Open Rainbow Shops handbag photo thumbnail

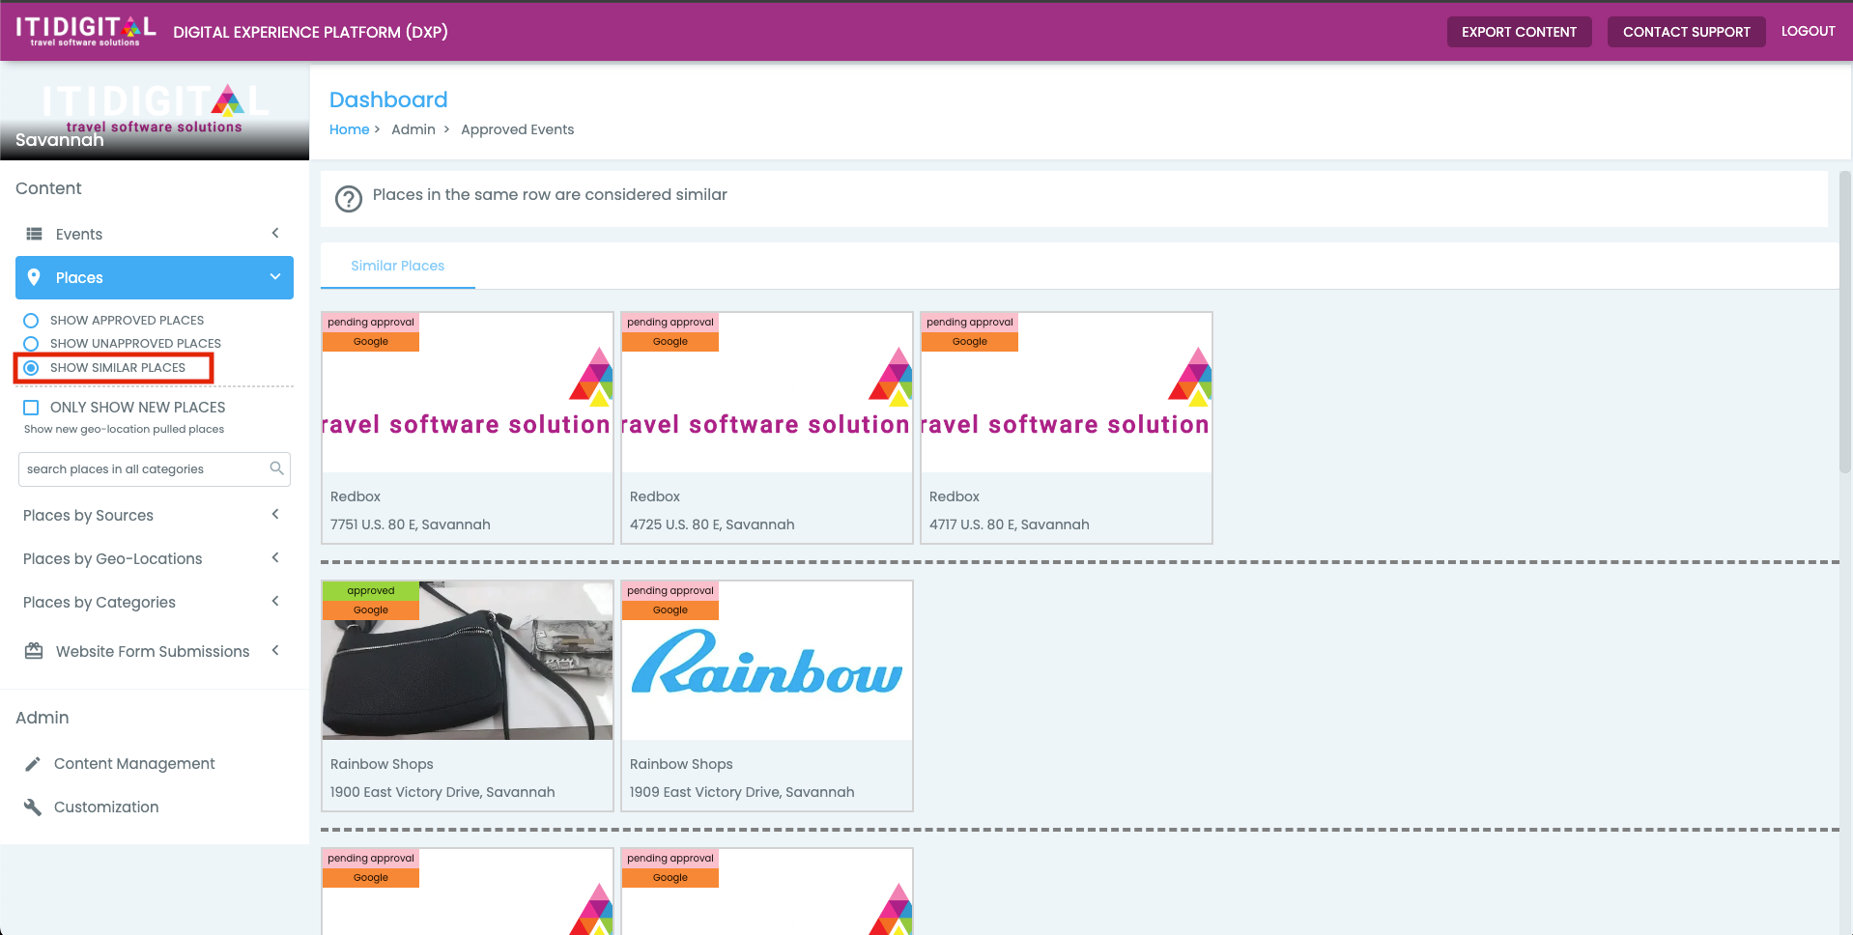pos(468,661)
